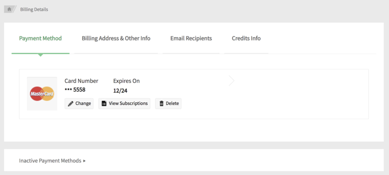Select the Credits Info tab
This screenshot has width=389, height=175.
click(246, 38)
